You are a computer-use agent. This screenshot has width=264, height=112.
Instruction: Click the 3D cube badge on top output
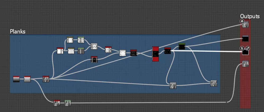coord(242,21)
